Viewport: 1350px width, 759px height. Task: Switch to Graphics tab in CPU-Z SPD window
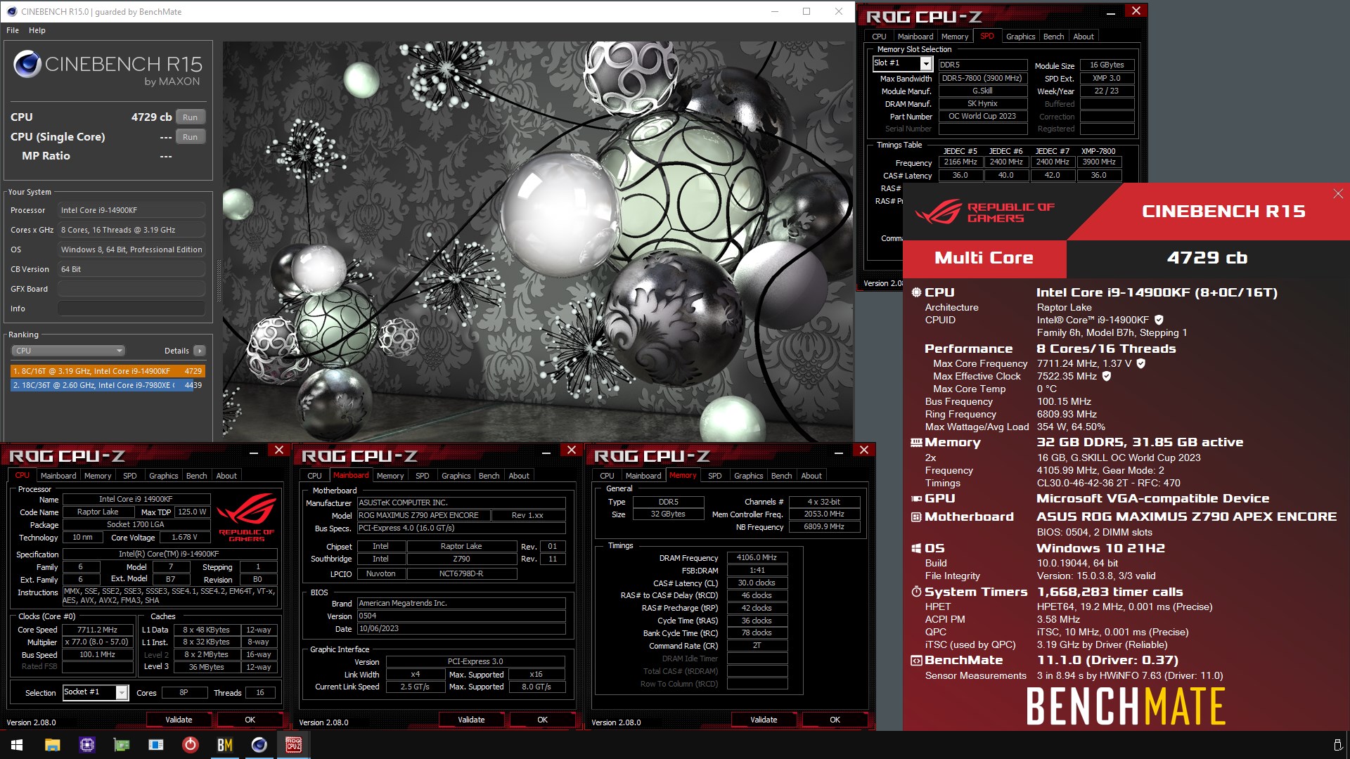[x=1020, y=37]
